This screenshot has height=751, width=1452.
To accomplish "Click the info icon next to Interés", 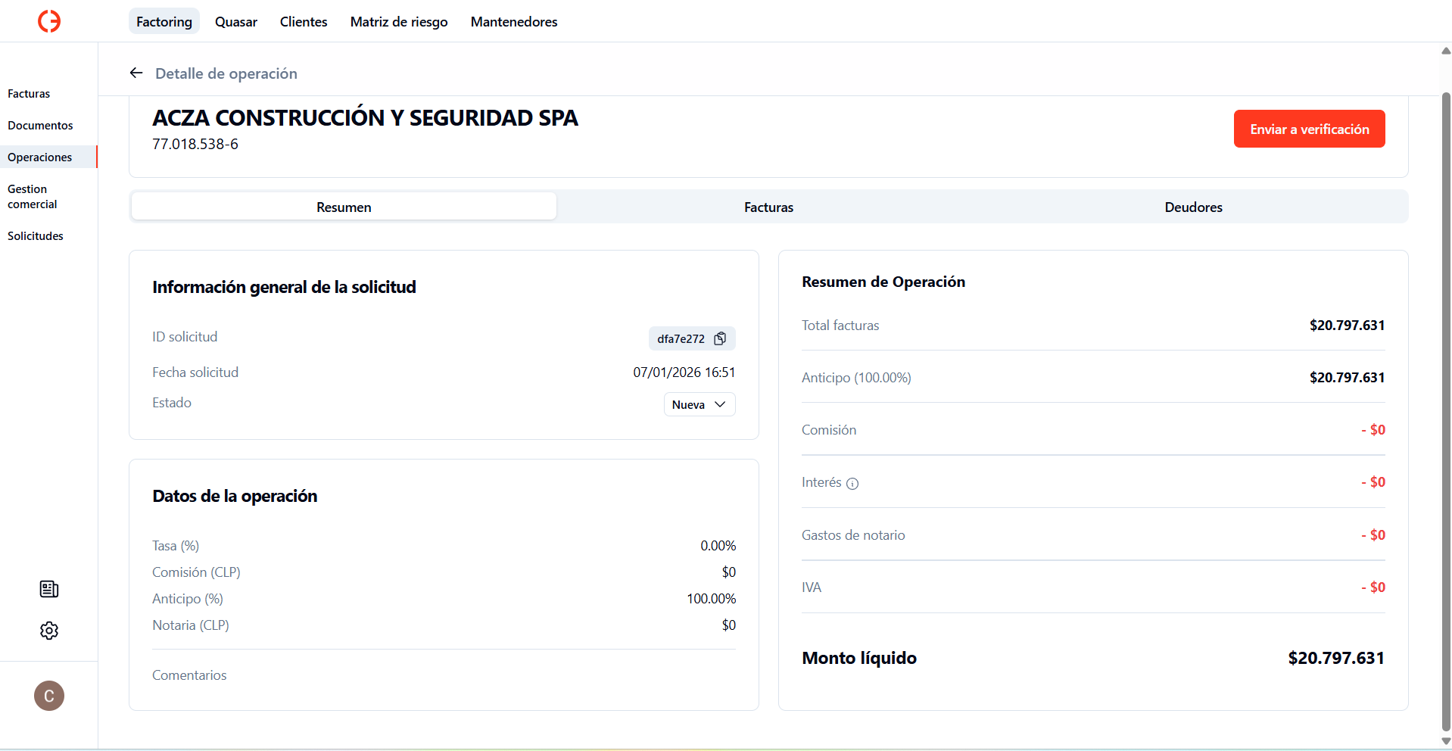I will click(852, 484).
